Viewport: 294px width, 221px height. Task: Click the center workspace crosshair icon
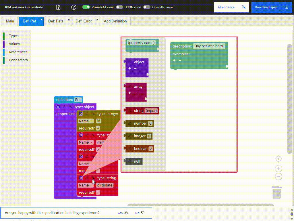pyautogui.click(x=278, y=159)
